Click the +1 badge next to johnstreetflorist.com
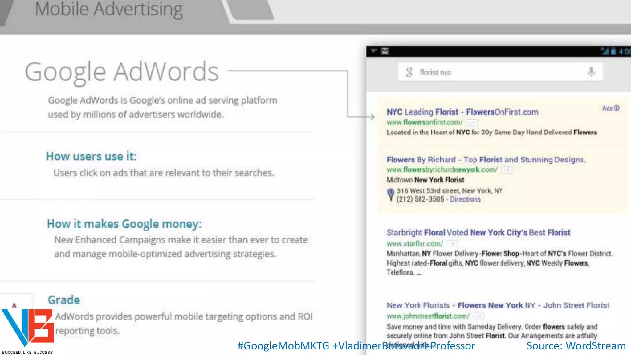This screenshot has height=355, width=631. (x=478, y=316)
